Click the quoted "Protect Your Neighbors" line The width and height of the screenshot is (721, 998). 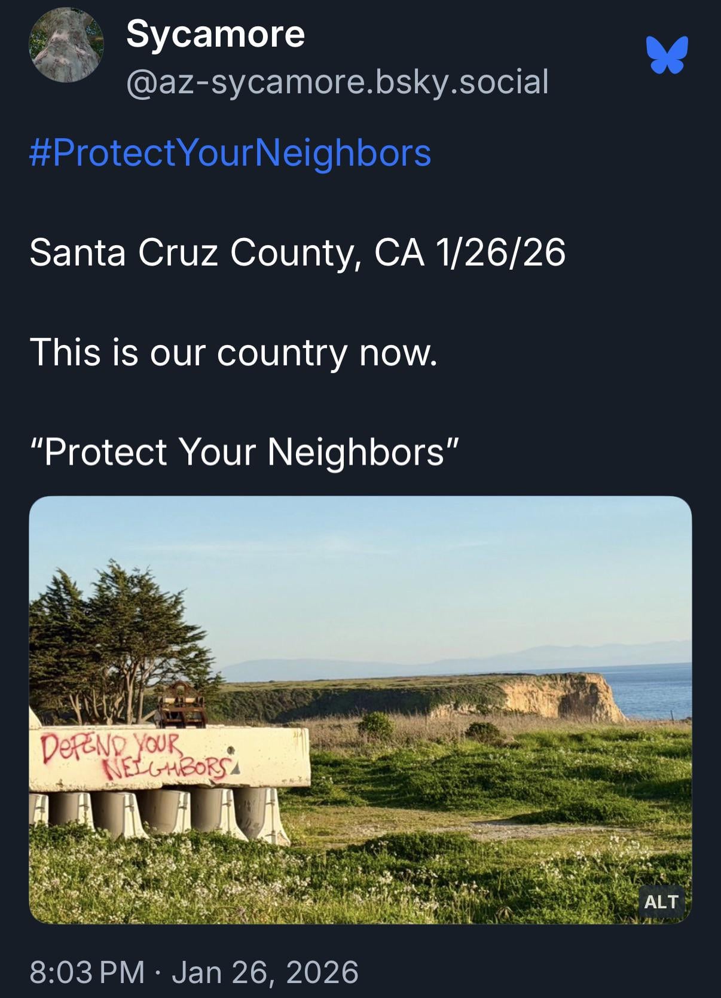pos(245,451)
